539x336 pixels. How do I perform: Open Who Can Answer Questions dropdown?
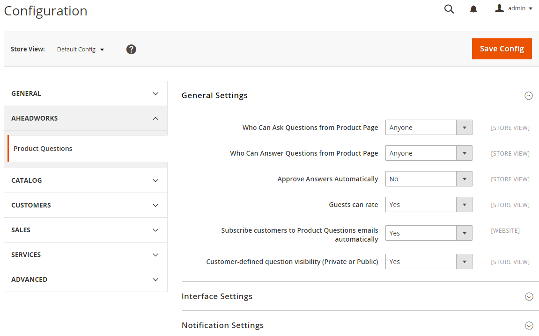[428, 153]
